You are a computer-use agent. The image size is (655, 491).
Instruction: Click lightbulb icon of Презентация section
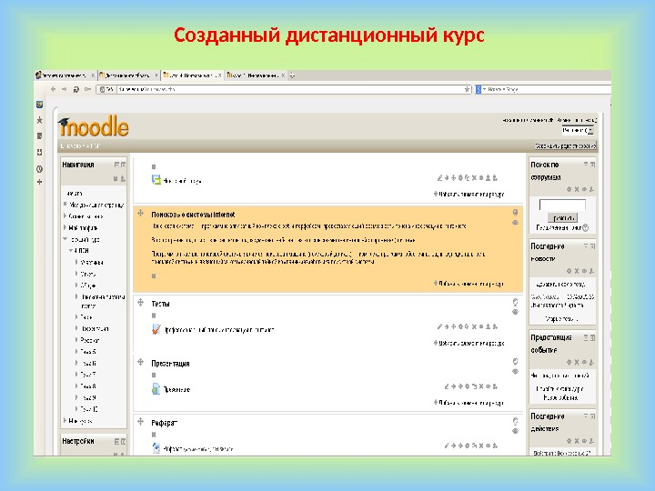point(516,362)
